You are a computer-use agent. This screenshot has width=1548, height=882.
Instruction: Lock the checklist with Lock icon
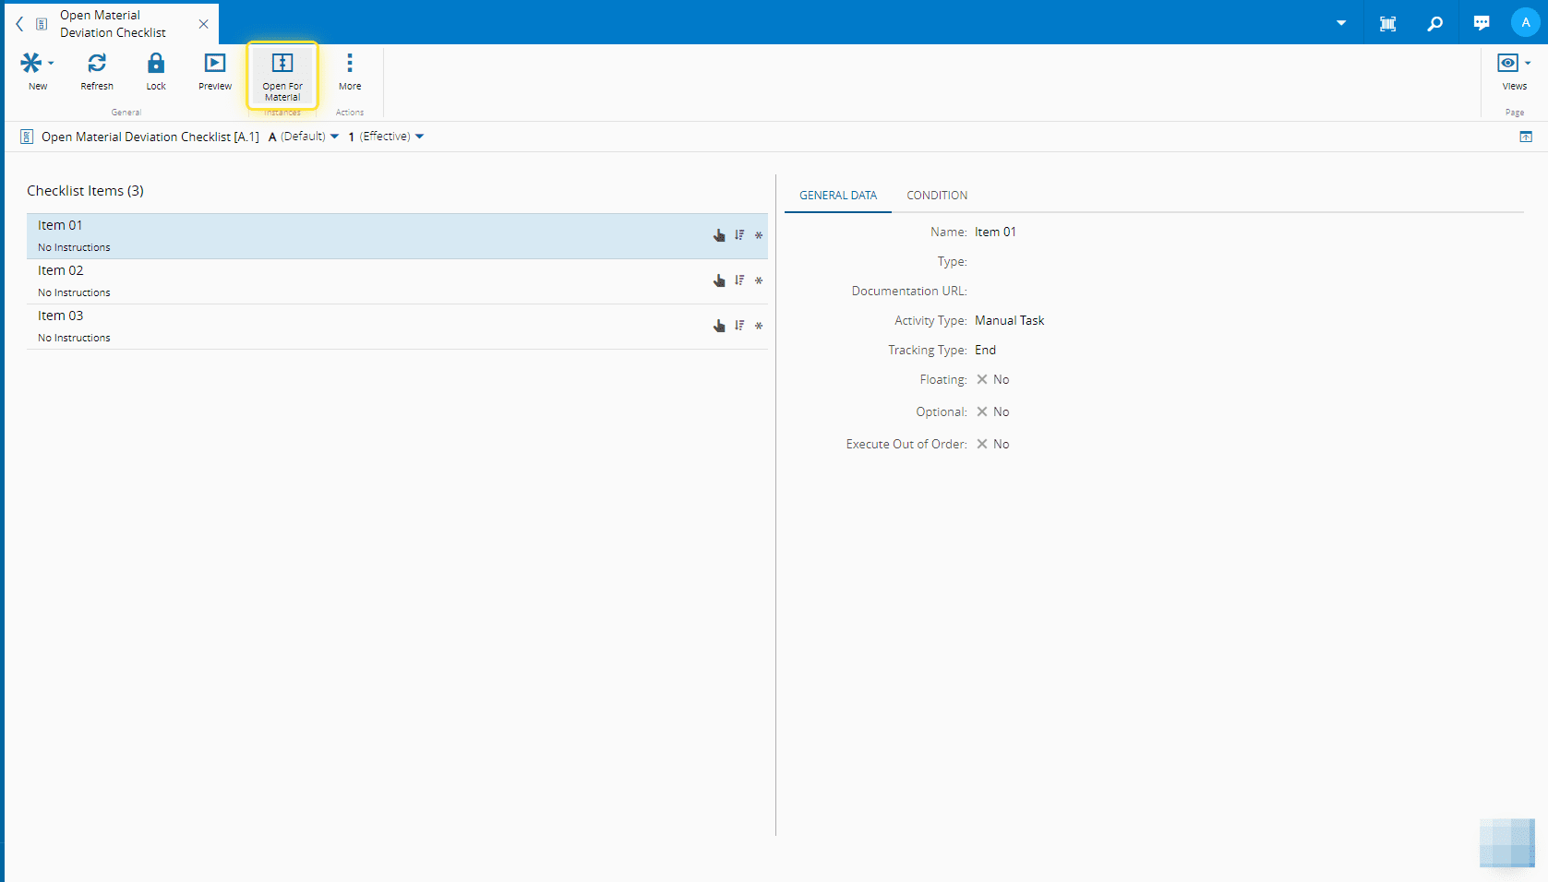[x=156, y=64]
